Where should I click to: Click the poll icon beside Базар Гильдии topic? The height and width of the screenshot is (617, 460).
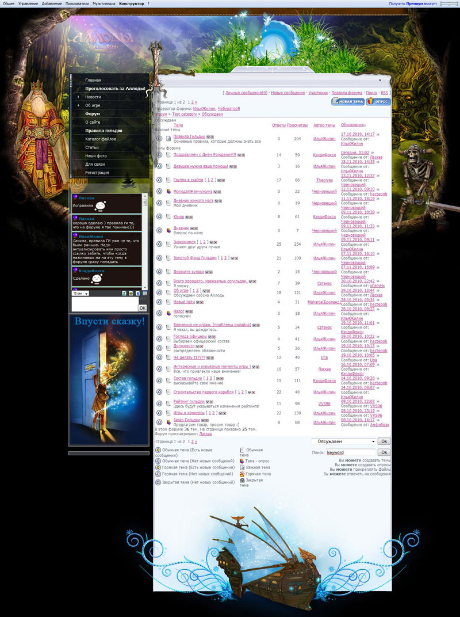pos(168,422)
